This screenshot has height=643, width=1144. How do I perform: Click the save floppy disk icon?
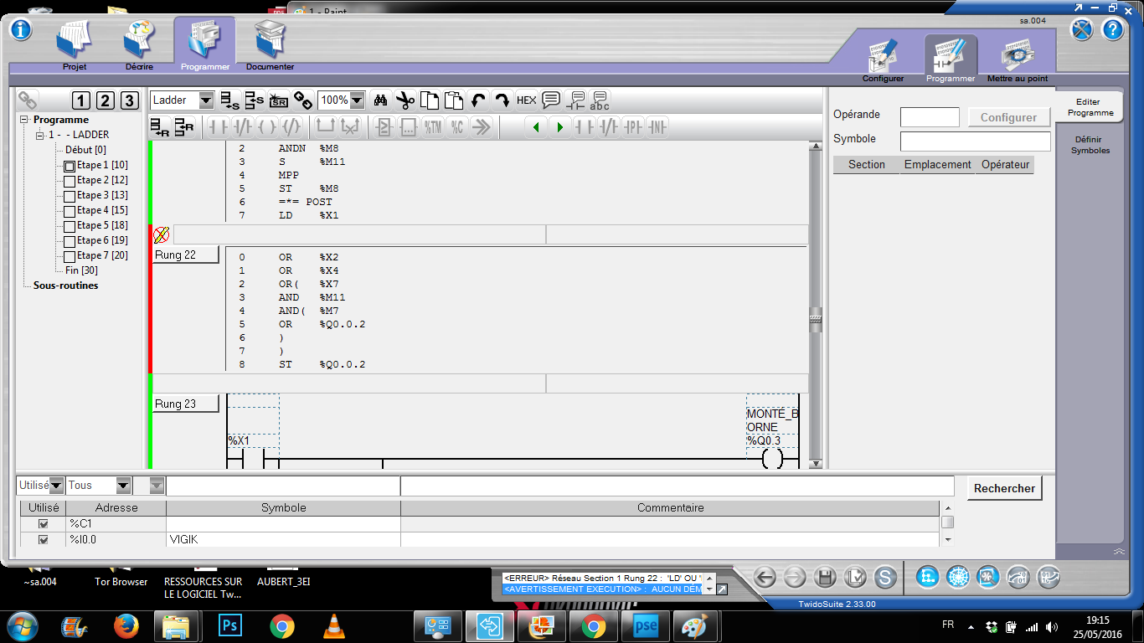[825, 577]
